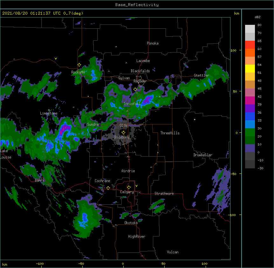The height and width of the screenshot is (268, 274).
Task: Click the Vulcan city label
Action: tap(173, 252)
